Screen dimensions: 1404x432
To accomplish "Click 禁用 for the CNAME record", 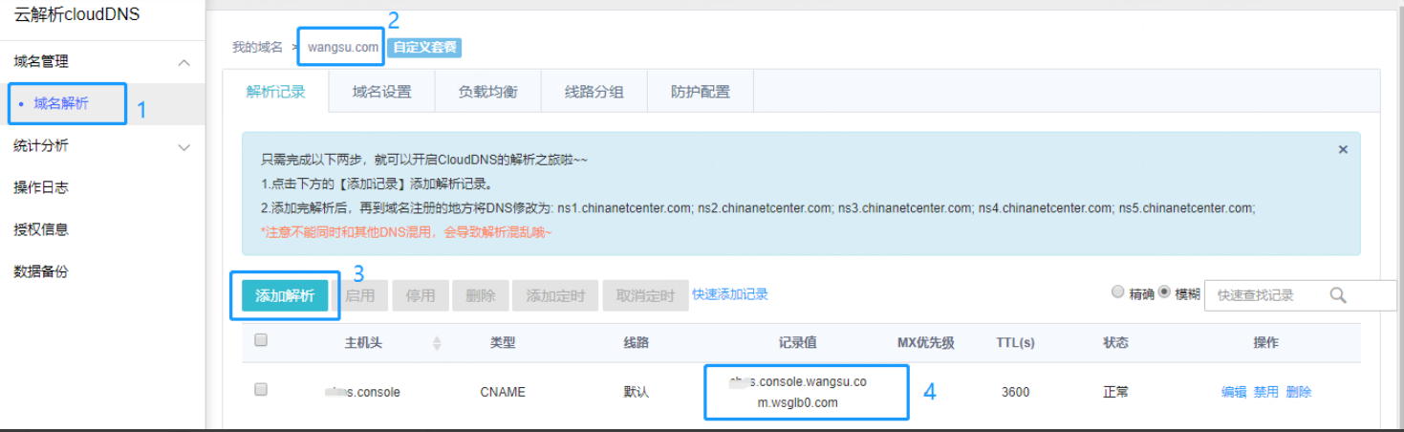I will tap(1266, 392).
